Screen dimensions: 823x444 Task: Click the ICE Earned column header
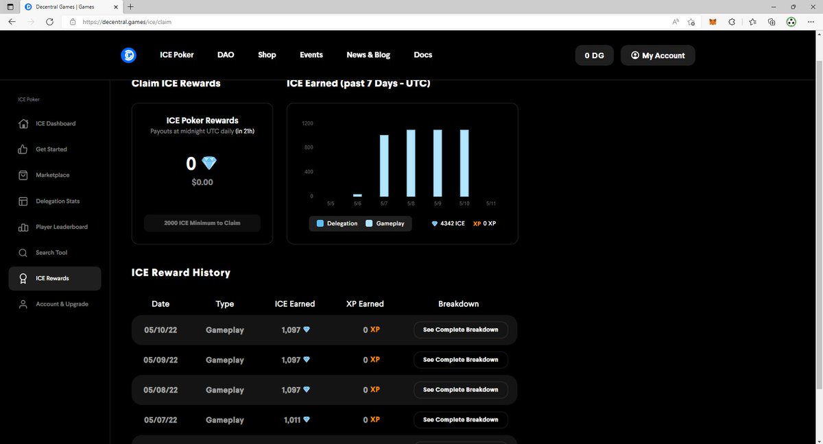pos(294,304)
